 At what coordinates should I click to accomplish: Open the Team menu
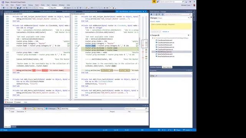pyautogui.click(x=37, y=5)
